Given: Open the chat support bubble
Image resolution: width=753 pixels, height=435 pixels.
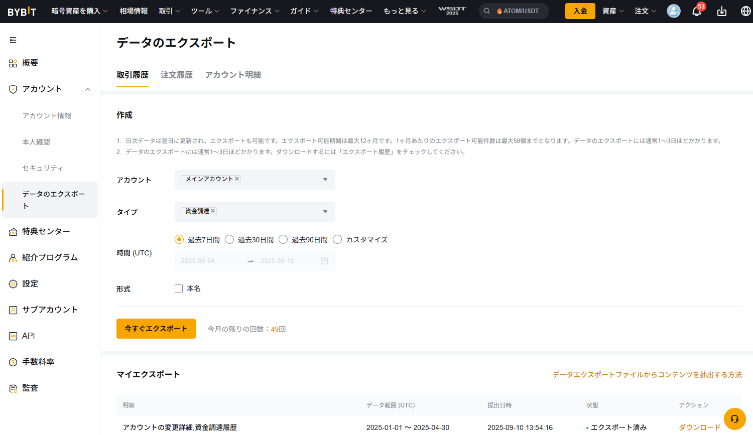Looking at the screenshot, I should point(734,419).
